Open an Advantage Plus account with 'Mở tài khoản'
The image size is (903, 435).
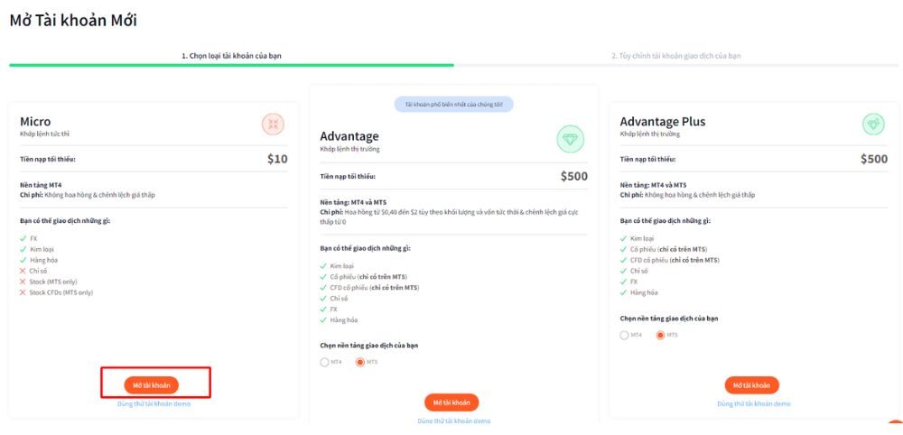(751, 385)
